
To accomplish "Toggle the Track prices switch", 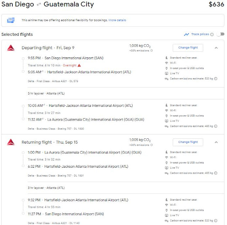I will 221,34.
